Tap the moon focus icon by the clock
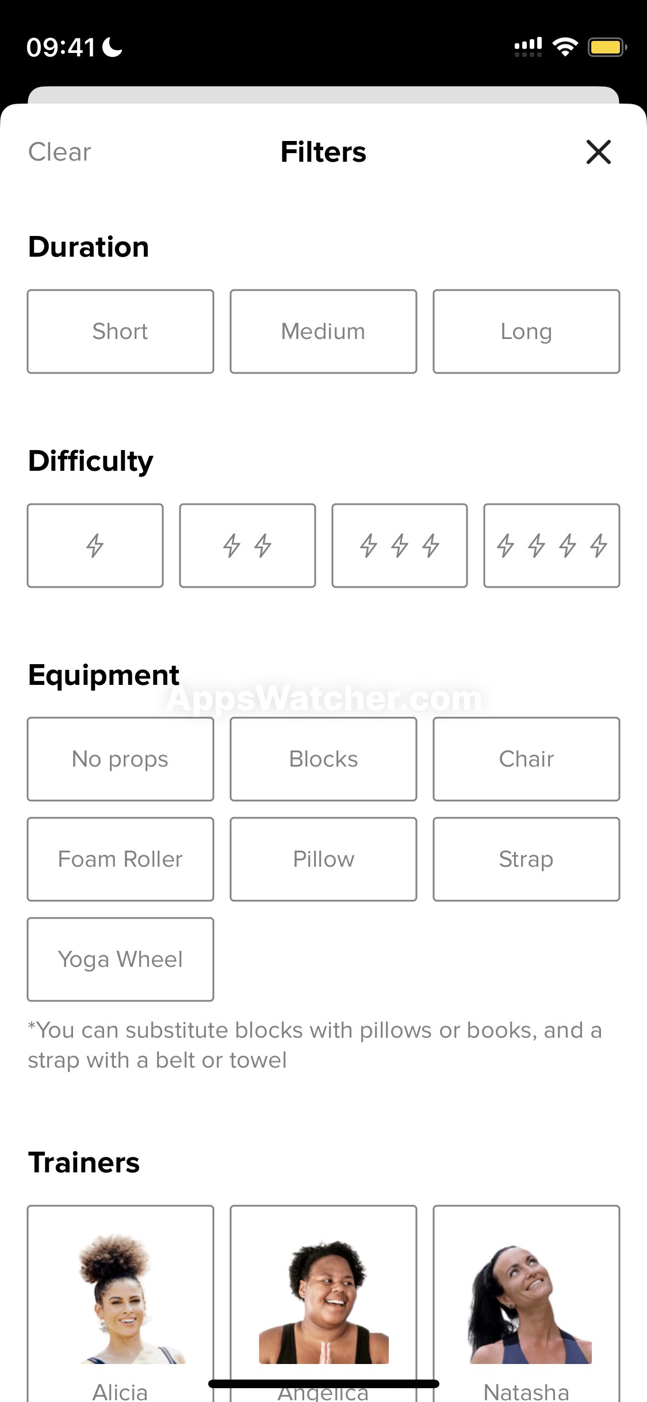This screenshot has width=647, height=1402. click(112, 47)
